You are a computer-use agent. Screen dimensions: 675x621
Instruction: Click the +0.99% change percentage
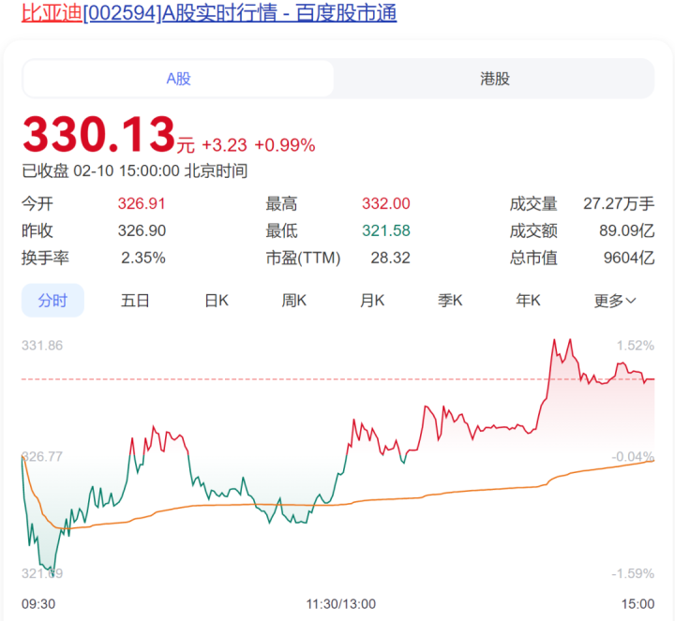(x=284, y=145)
